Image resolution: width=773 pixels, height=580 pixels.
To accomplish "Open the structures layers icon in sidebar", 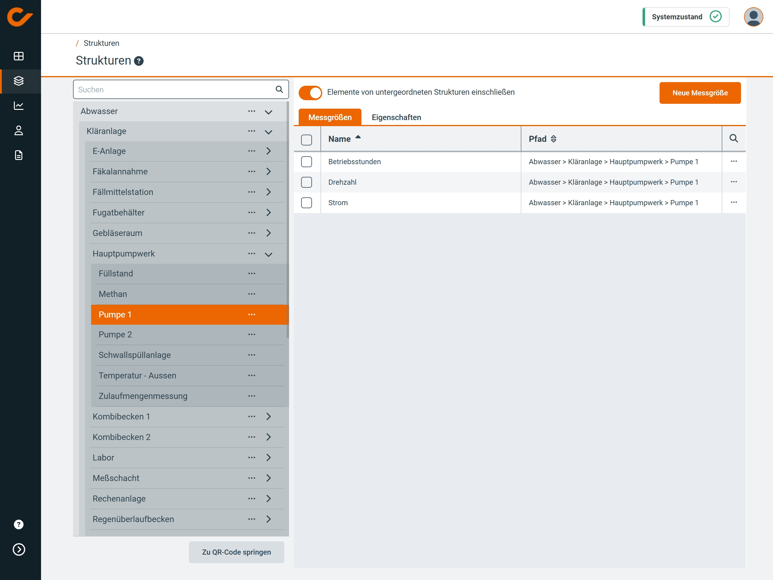I will click(x=18, y=81).
